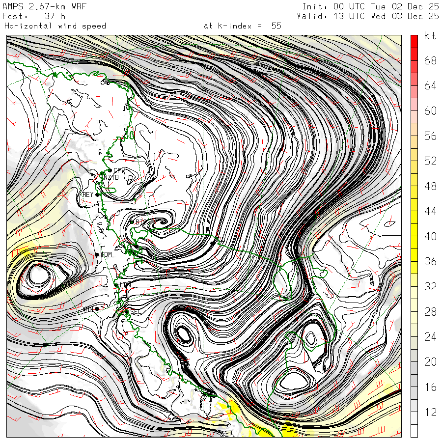The height and width of the screenshot is (442, 442).
Task: Click the 56 value on the color scale
Action: [x=430, y=136]
